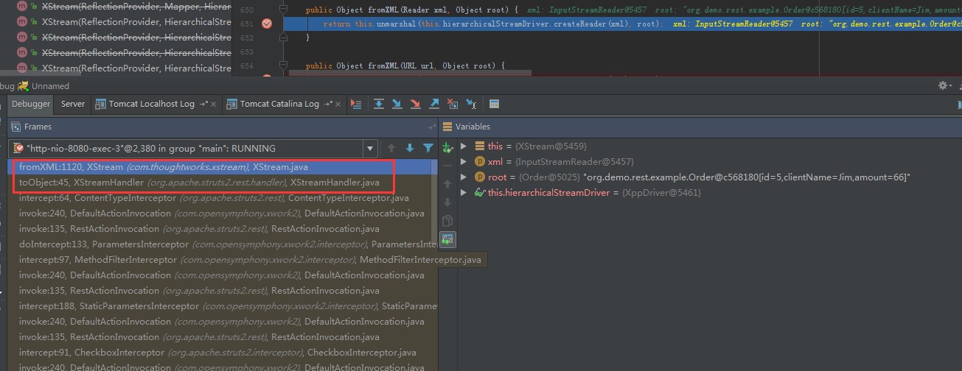Image resolution: width=962 pixels, height=371 pixels.
Task: Toggle the show watches glasses button
Action: pos(447,239)
